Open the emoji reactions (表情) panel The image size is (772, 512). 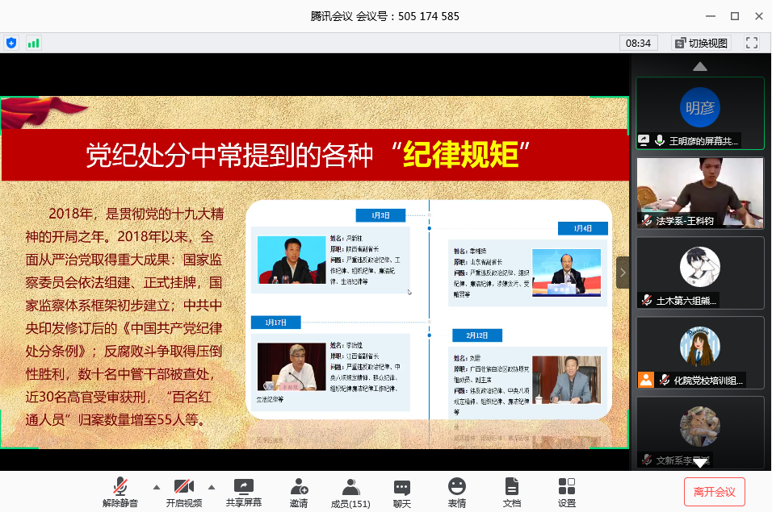tap(457, 492)
